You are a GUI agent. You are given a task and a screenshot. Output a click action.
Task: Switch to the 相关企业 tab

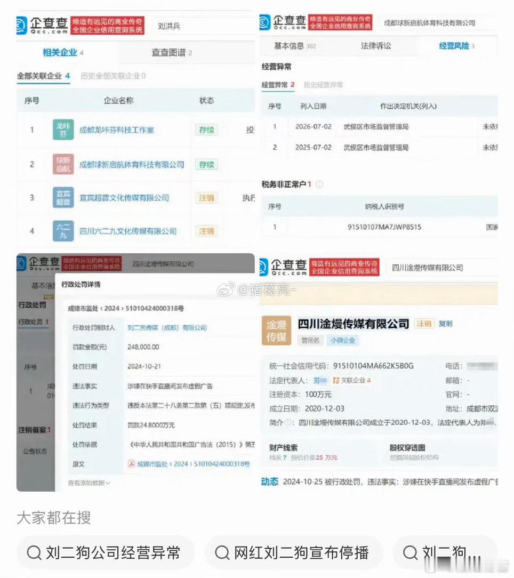(63, 53)
